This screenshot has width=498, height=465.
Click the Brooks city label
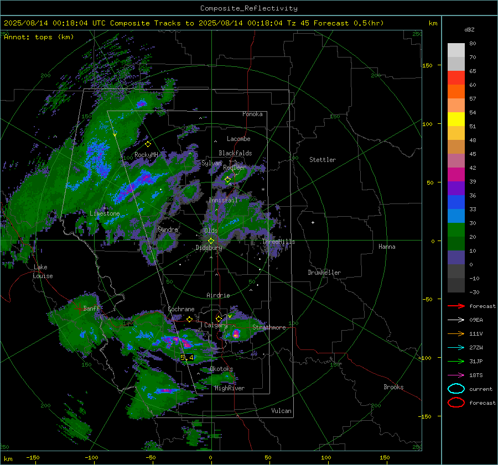click(393, 387)
